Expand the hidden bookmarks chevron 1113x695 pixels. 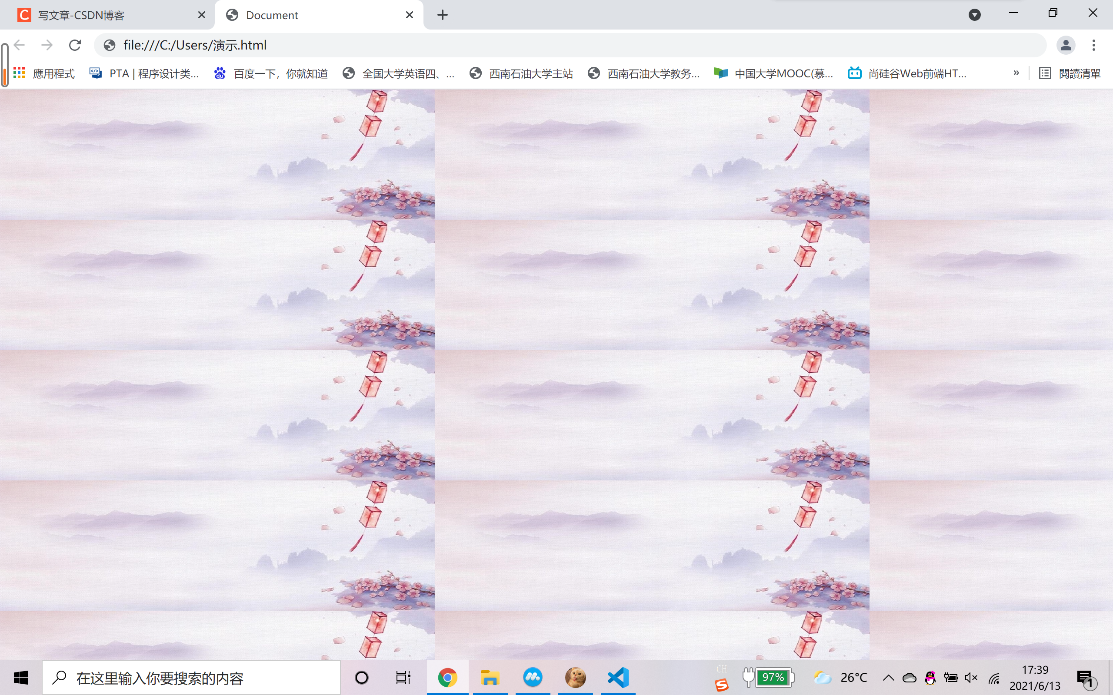tap(1016, 73)
